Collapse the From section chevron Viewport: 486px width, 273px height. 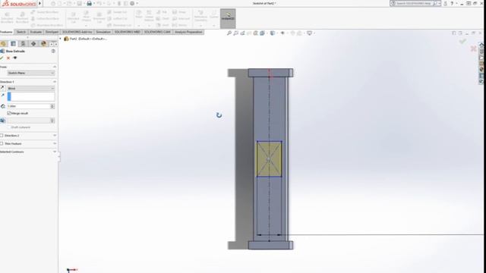(x=55, y=67)
